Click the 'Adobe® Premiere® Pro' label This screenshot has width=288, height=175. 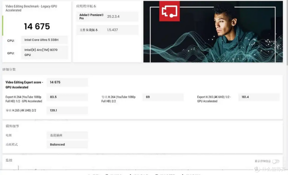[x=91, y=17]
